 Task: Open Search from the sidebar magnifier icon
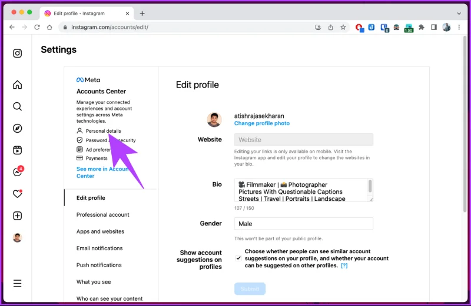pos(18,106)
